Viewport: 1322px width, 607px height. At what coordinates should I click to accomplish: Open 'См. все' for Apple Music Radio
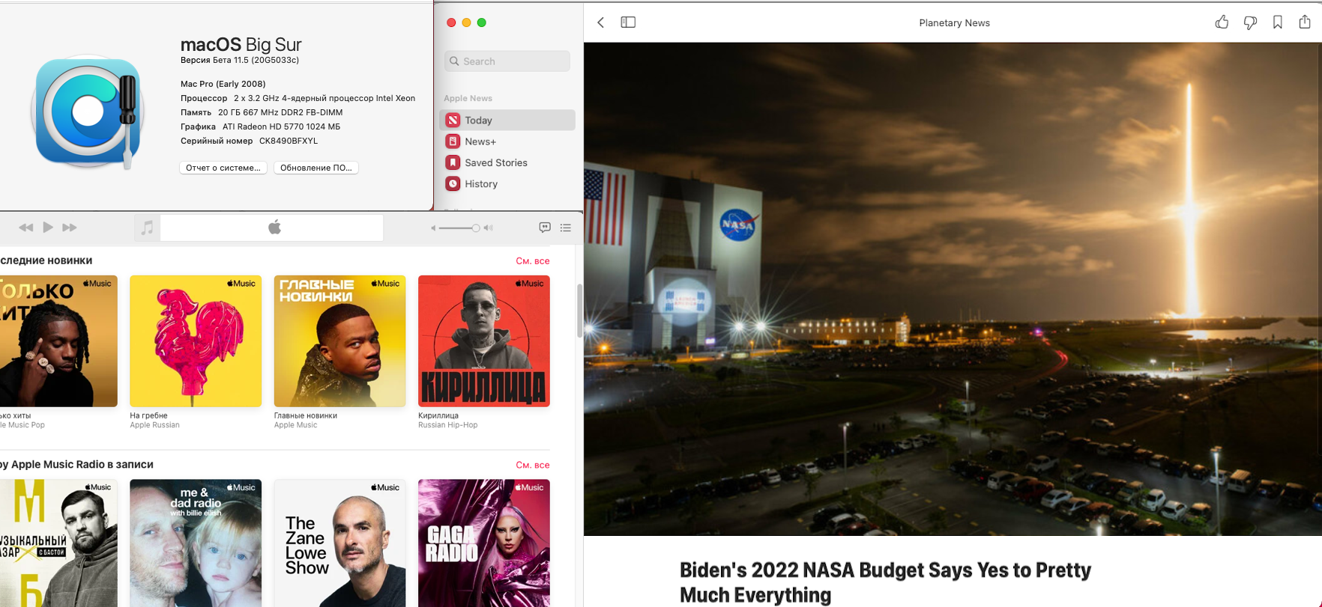(533, 465)
